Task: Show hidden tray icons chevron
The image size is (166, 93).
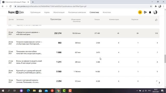Action: pyautogui.click(x=137, y=91)
